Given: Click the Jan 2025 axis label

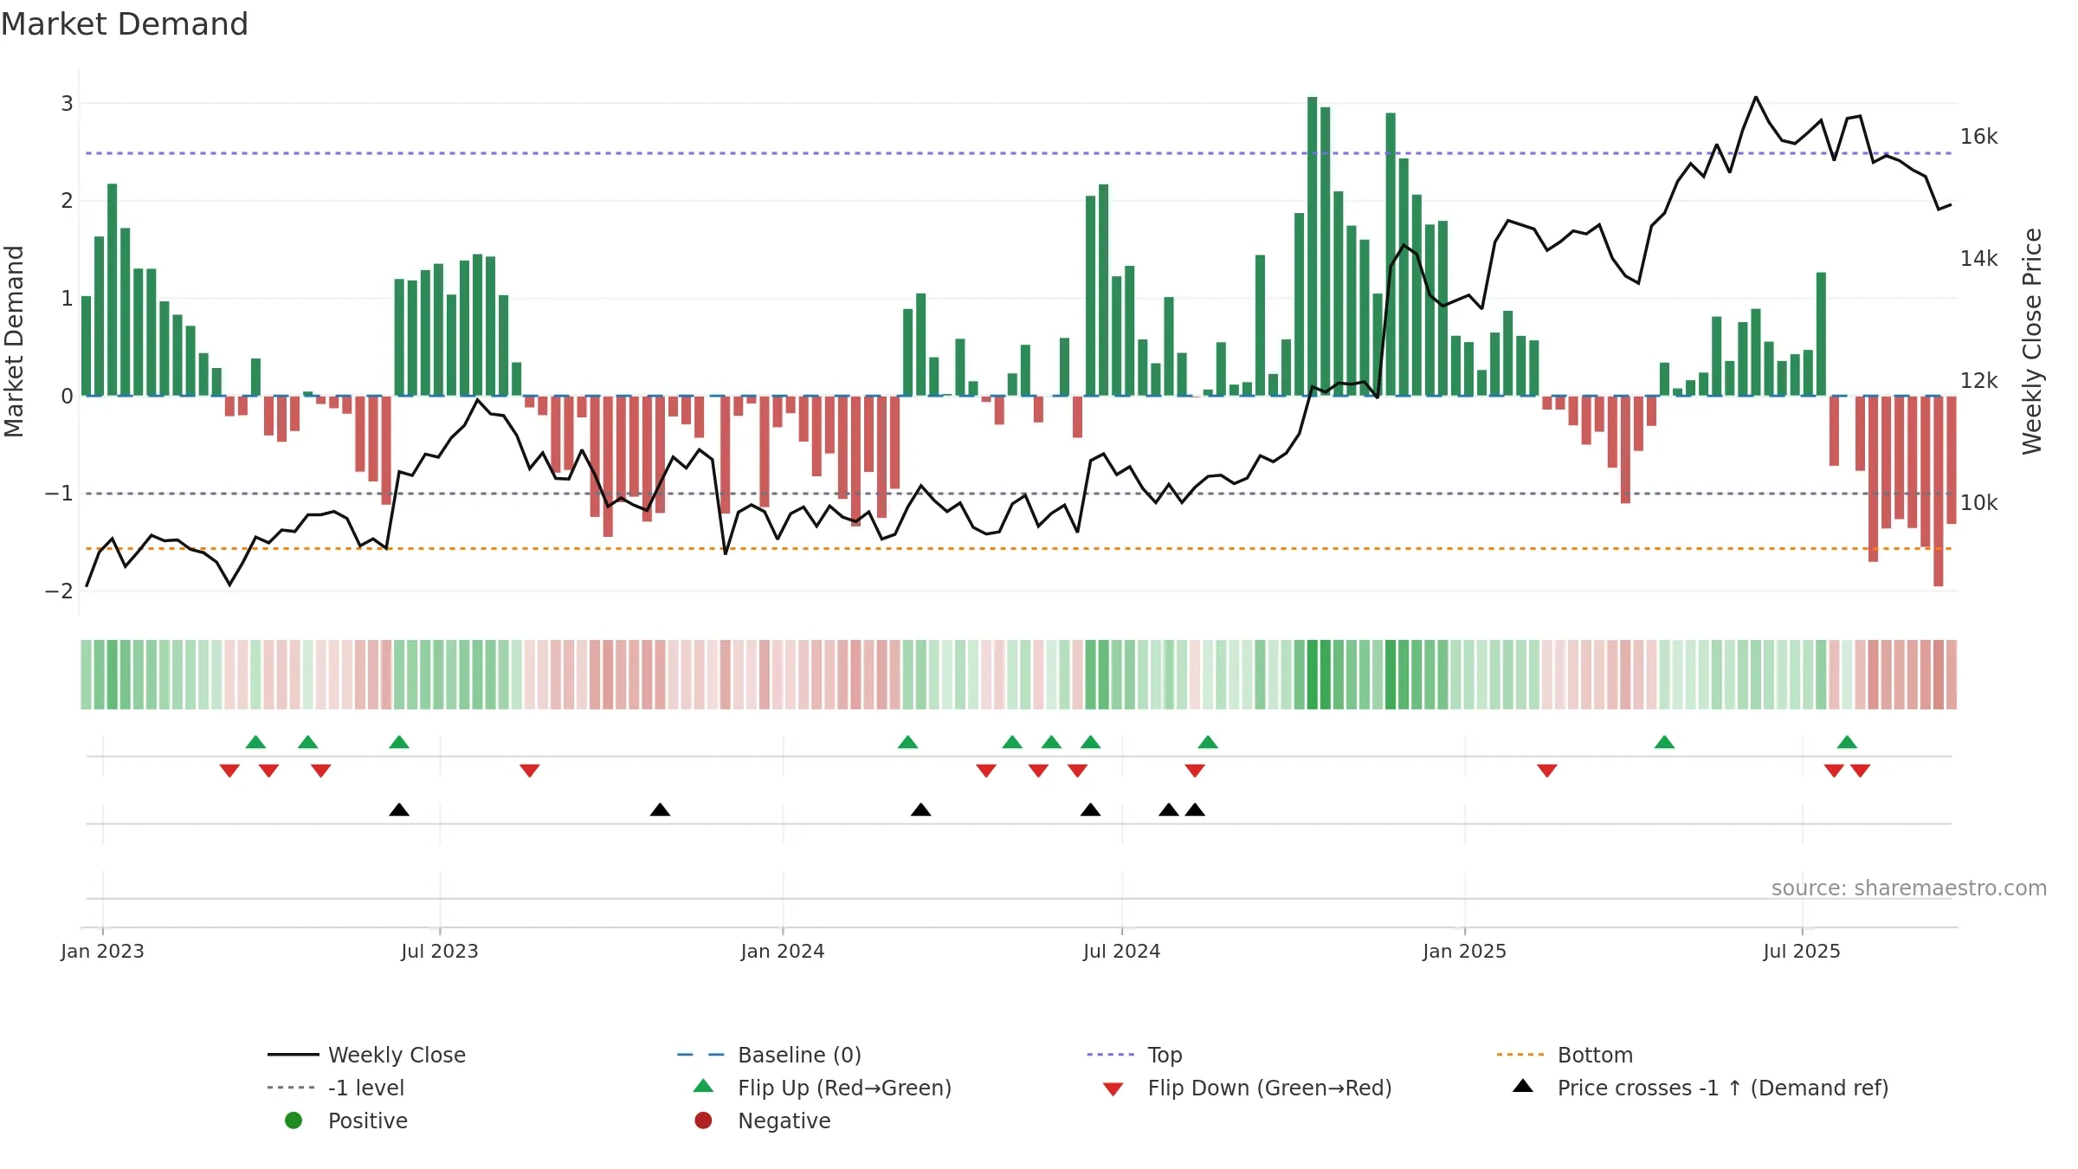Looking at the screenshot, I should pos(1465,951).
